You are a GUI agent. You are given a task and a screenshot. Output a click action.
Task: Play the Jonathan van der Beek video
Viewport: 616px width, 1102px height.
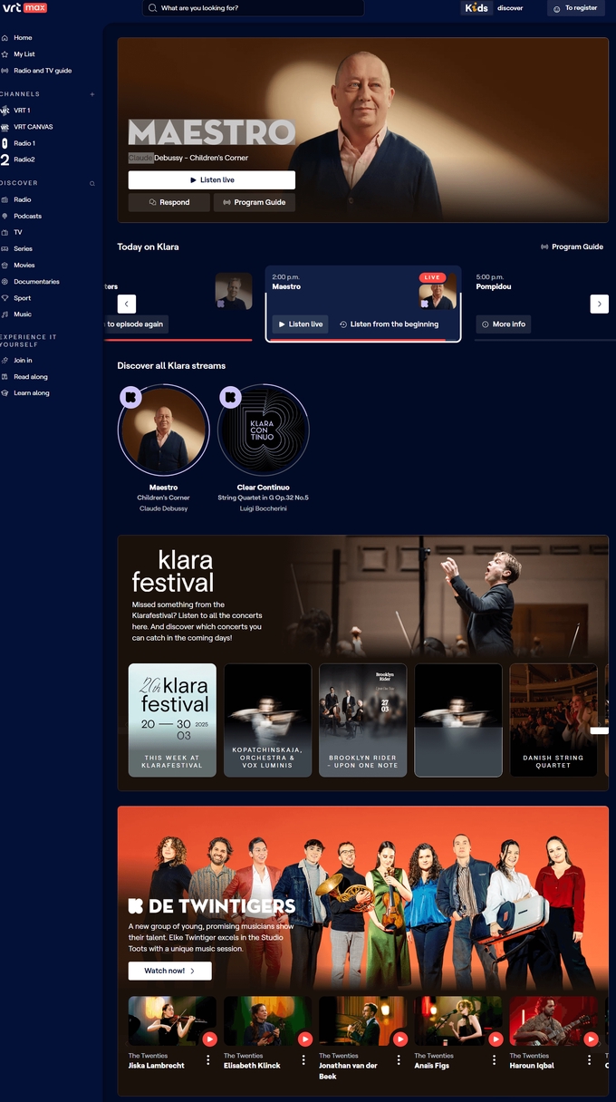click(x=400, y=1039)
